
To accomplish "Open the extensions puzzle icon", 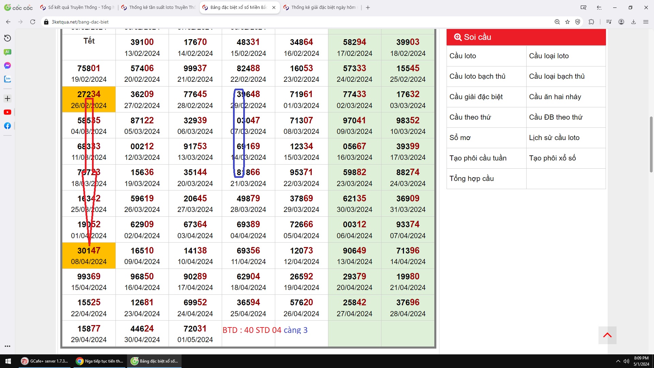I will click(x=591, y=22).
